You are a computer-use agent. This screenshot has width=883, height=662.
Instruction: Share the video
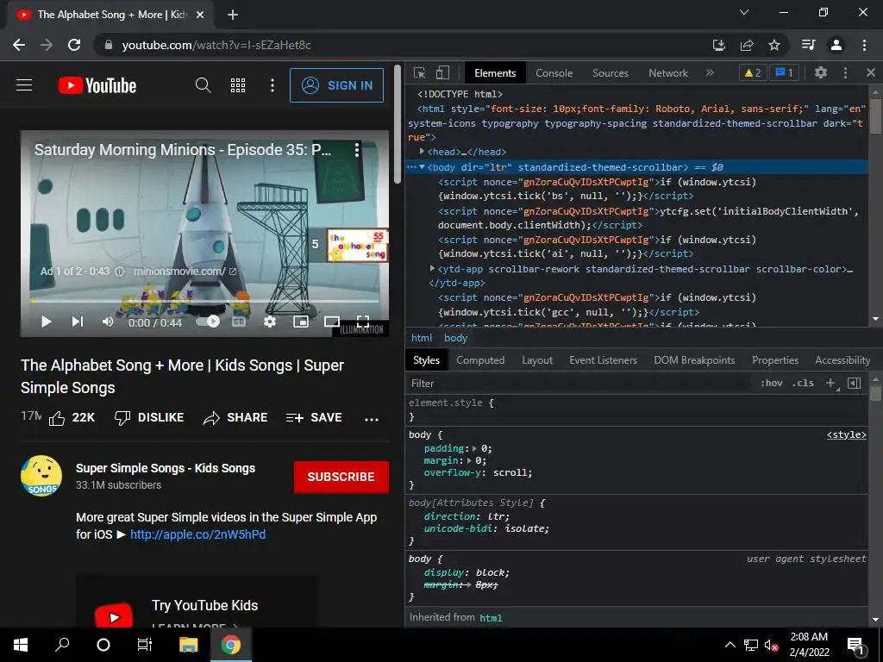point(235,418)
